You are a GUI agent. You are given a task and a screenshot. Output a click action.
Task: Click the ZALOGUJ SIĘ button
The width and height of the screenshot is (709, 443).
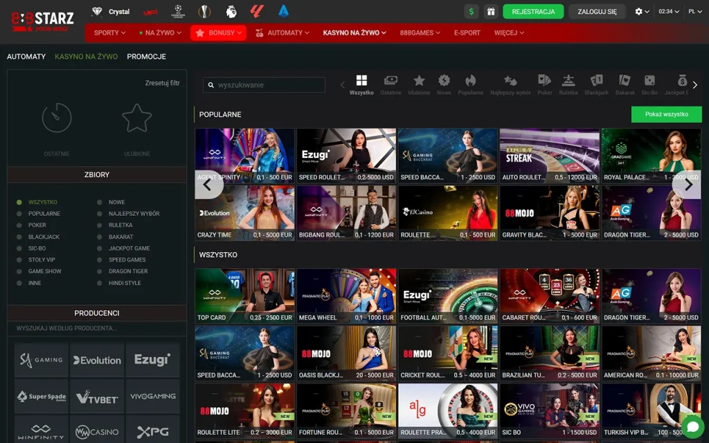tap(597, 11)
